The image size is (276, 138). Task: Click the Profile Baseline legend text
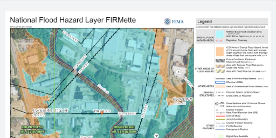(234, 126)
